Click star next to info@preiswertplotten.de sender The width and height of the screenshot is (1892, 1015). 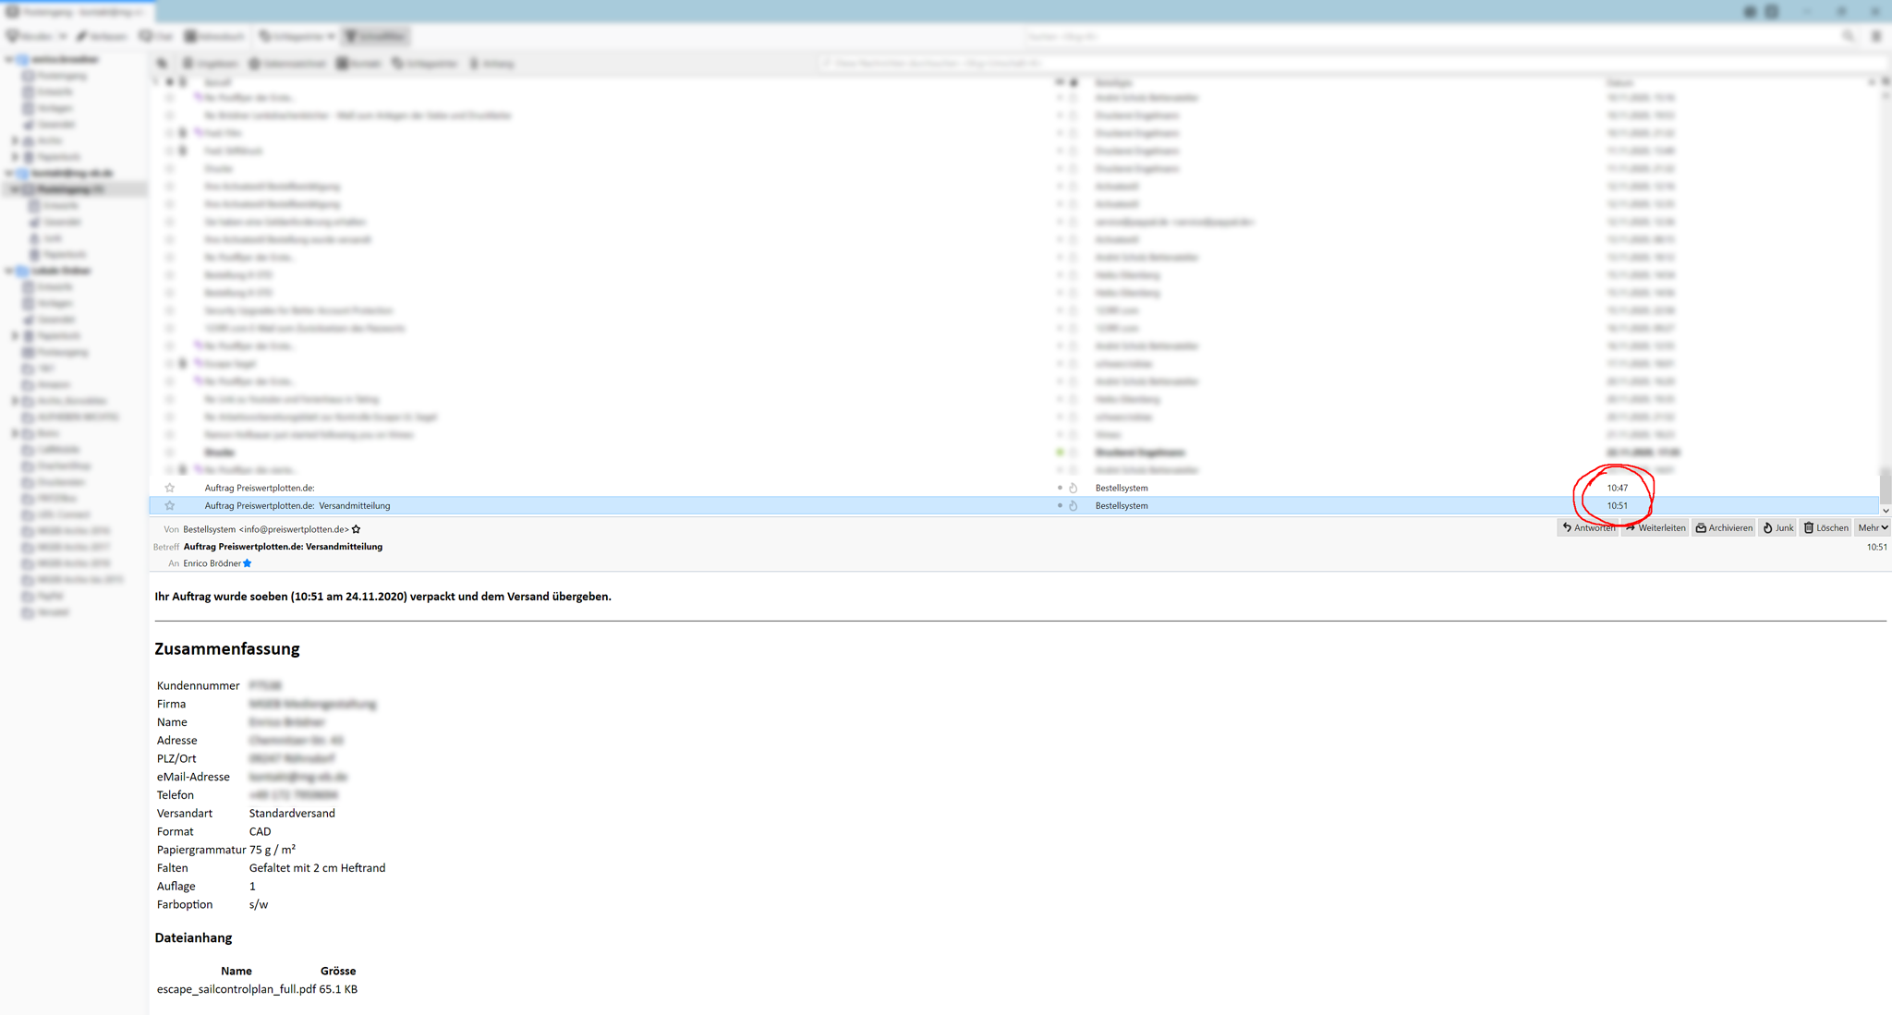coord(357,529)
